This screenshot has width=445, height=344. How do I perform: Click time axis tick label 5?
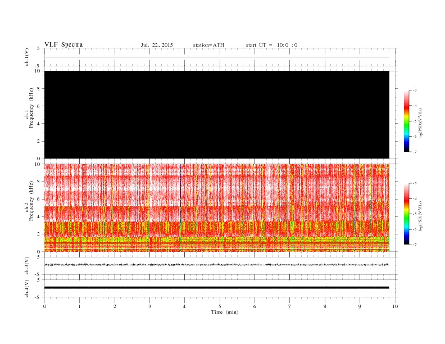220,306
